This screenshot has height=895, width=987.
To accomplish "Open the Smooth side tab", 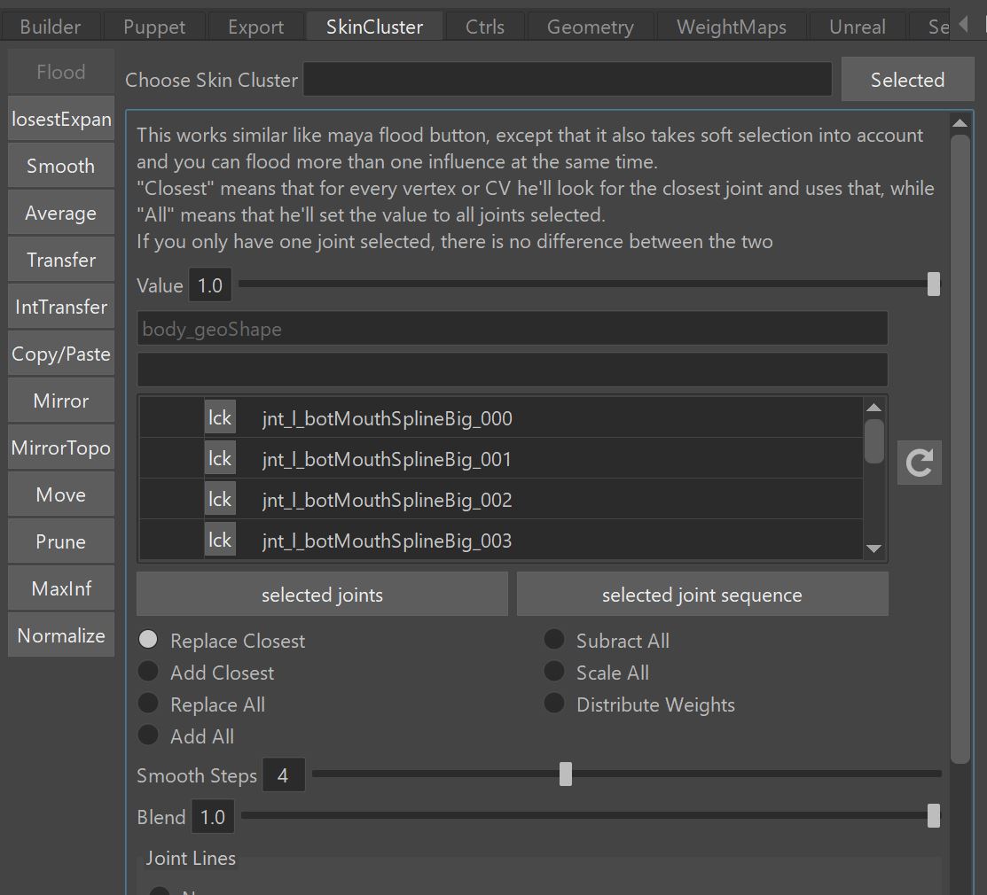I will point(61,166).
